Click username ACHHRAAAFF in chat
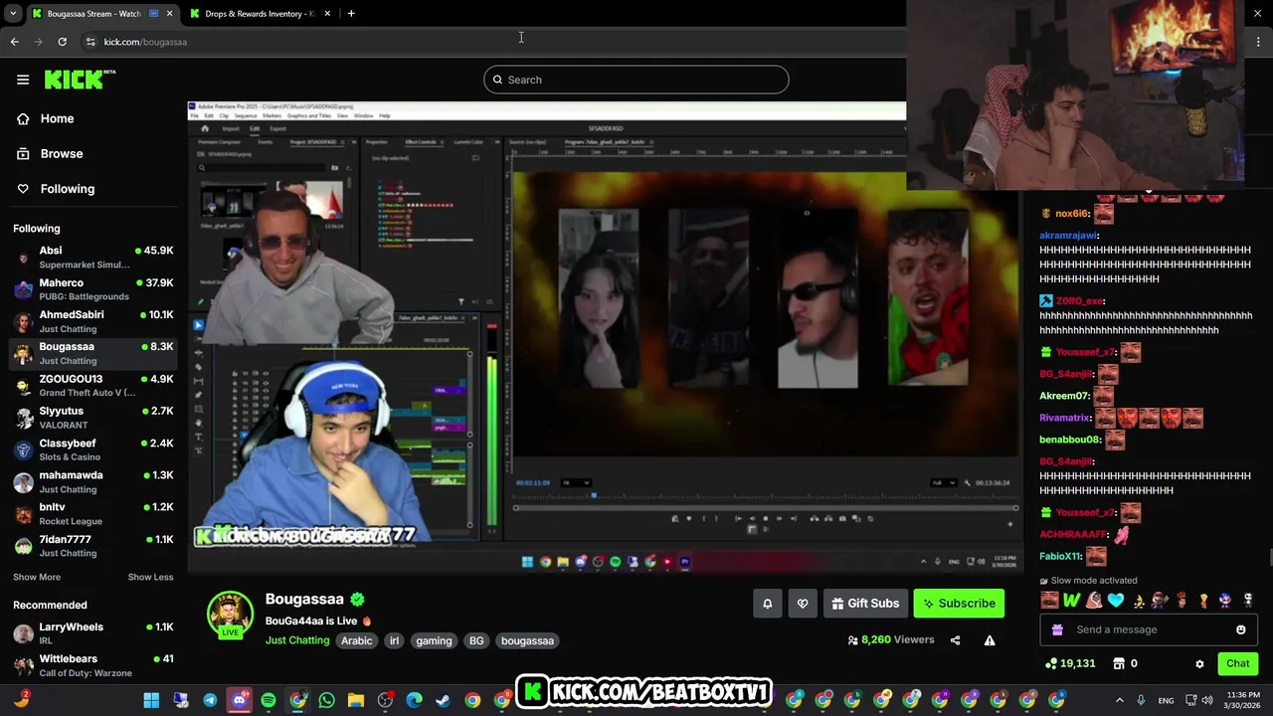This screenshot has height=716, width=1273. (x=1073, y=534)
